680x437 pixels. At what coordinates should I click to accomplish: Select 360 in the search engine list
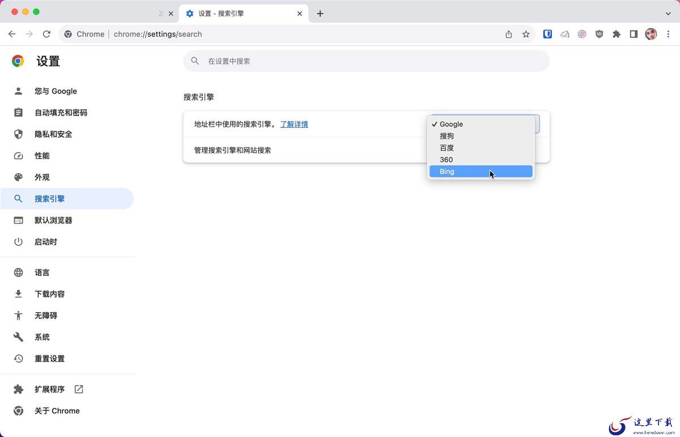click(481, 160)
